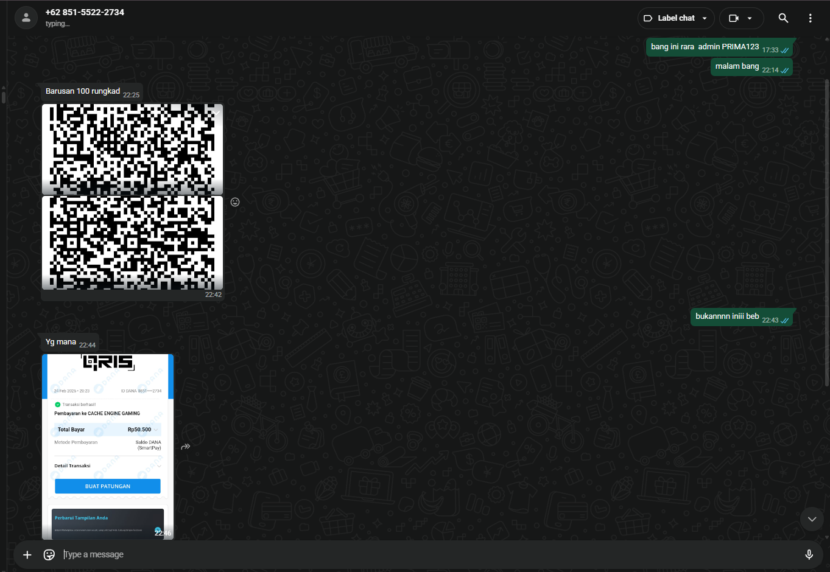Open the Label chat dropdown

676,18
